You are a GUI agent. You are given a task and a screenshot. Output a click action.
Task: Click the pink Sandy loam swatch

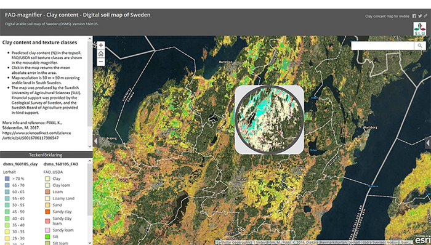coord(47,230)
